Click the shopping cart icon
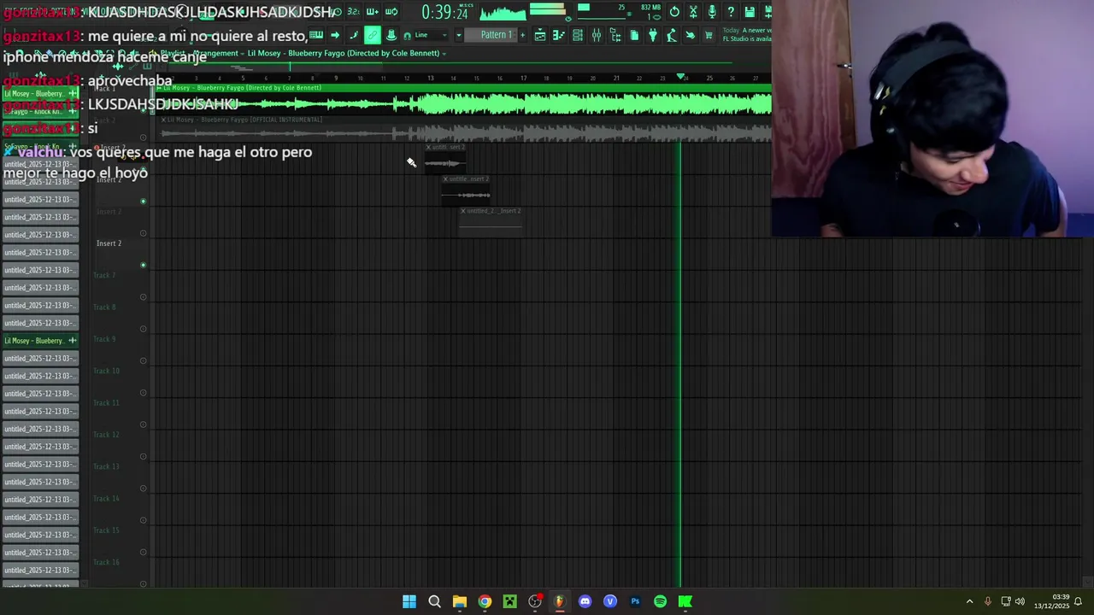This screenshot has width=1094, height=615. click(709, 35)
